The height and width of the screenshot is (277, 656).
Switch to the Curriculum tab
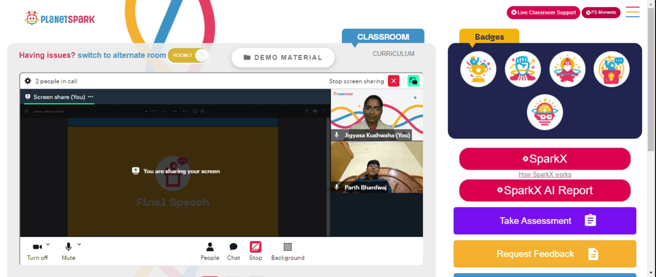tap(394, 54)
